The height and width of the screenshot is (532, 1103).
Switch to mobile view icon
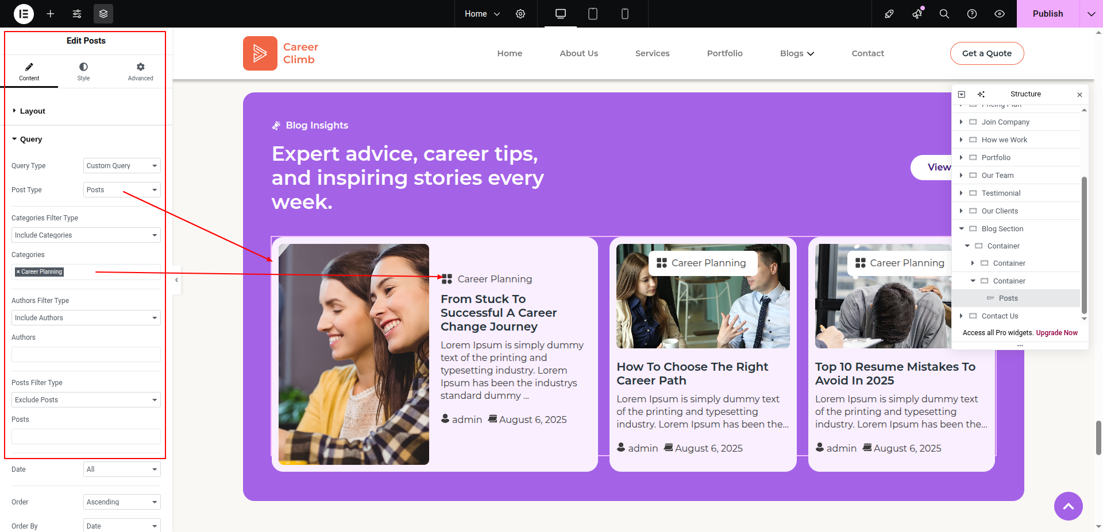point(625,14)
